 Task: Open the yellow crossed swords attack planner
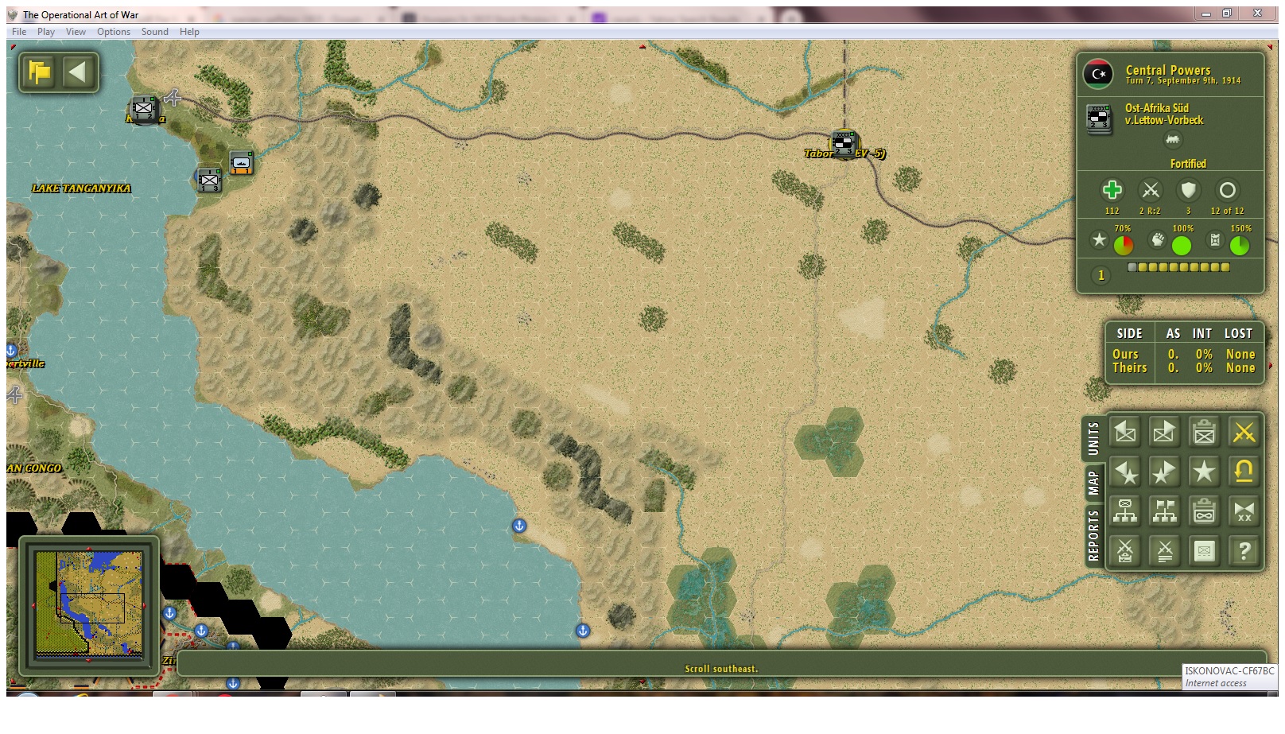point(1244,432)
